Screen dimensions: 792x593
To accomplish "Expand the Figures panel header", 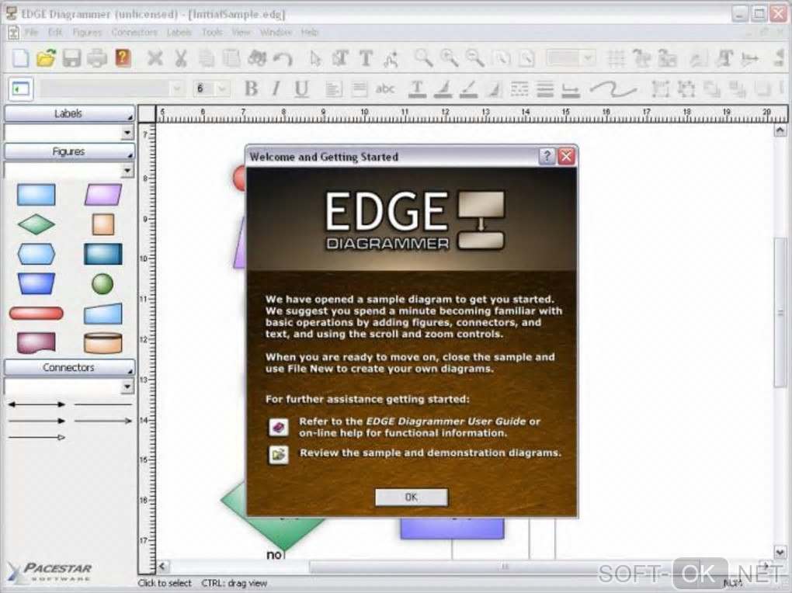I will pos(69,151).
